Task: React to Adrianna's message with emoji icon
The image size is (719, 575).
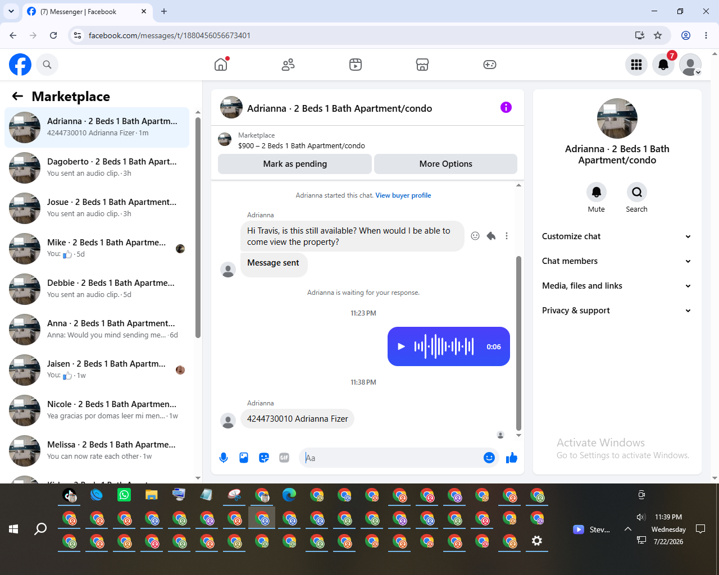Action: [475, 236]
